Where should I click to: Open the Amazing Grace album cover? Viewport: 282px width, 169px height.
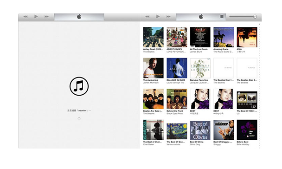click(224, 37)
